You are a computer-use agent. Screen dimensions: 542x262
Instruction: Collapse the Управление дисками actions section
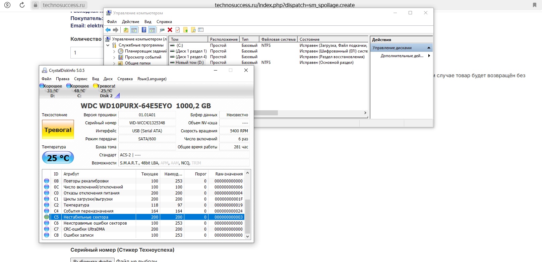coord(429,48)
